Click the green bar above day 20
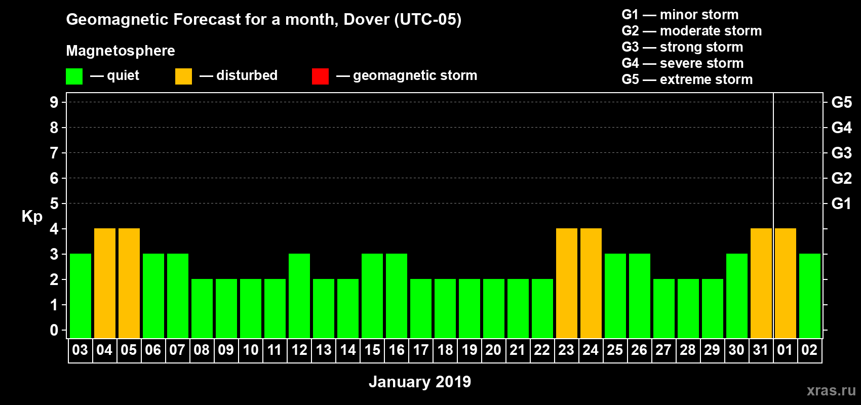 (494, 309)
